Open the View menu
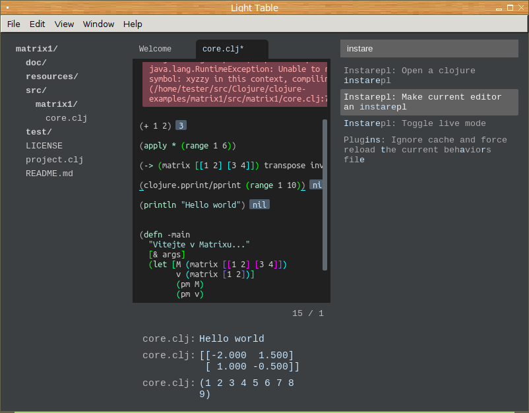The width and height of the screenshot is (529, 413). point(64,24)
